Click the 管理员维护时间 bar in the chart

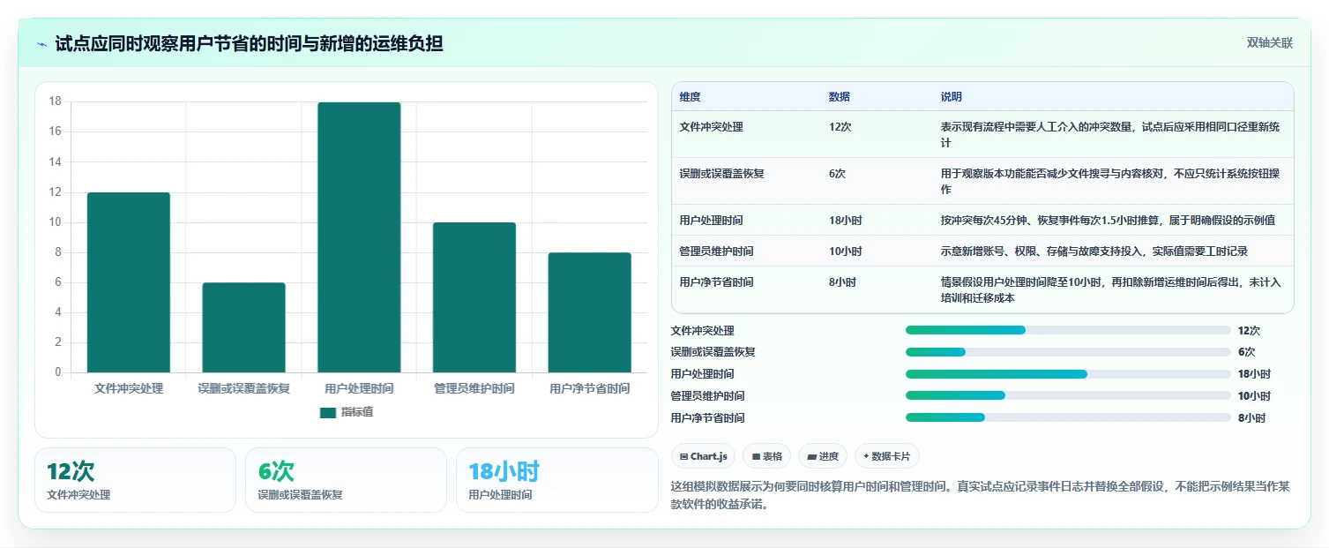474,297
